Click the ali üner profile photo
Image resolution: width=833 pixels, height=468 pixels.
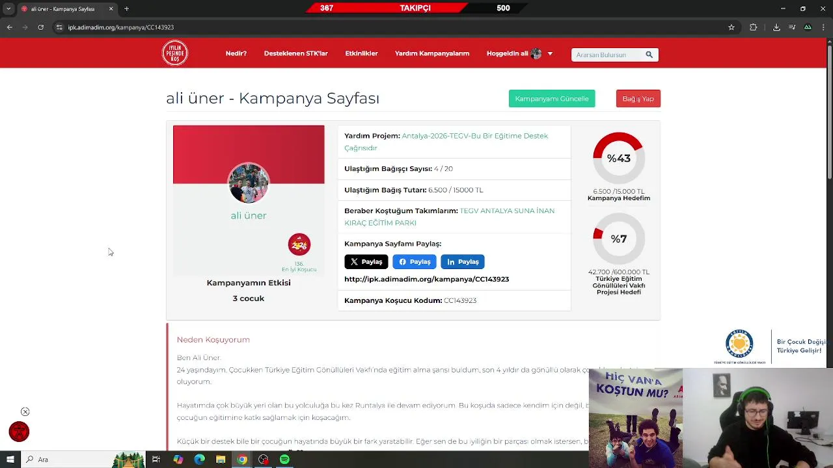[249, 183]
